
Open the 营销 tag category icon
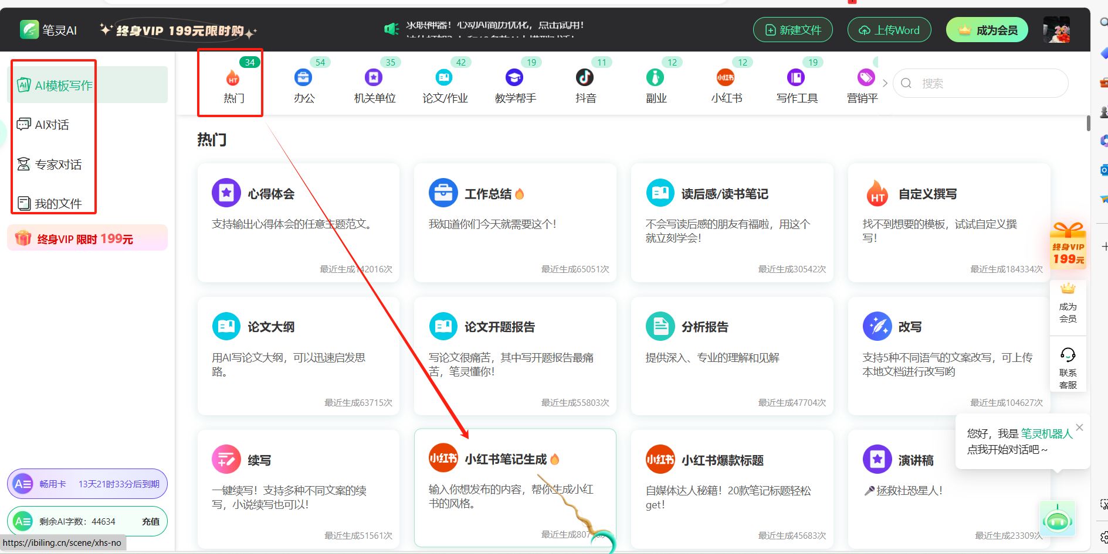pos(866,77)
